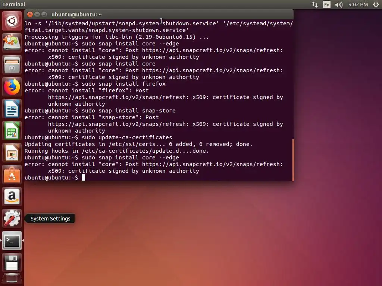Select the Terminal icon in the launcher
Viewport: 382px width, 286px height.
tap(12, 241)
